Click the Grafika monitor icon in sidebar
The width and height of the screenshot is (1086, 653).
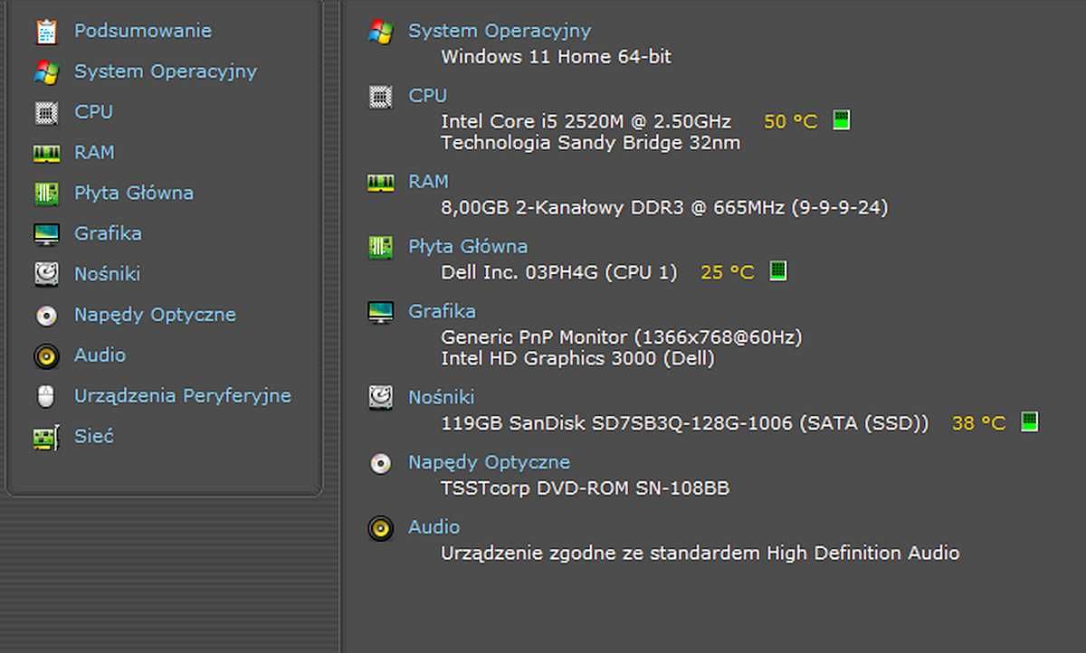pyautogui.click(x=46, y=233)
